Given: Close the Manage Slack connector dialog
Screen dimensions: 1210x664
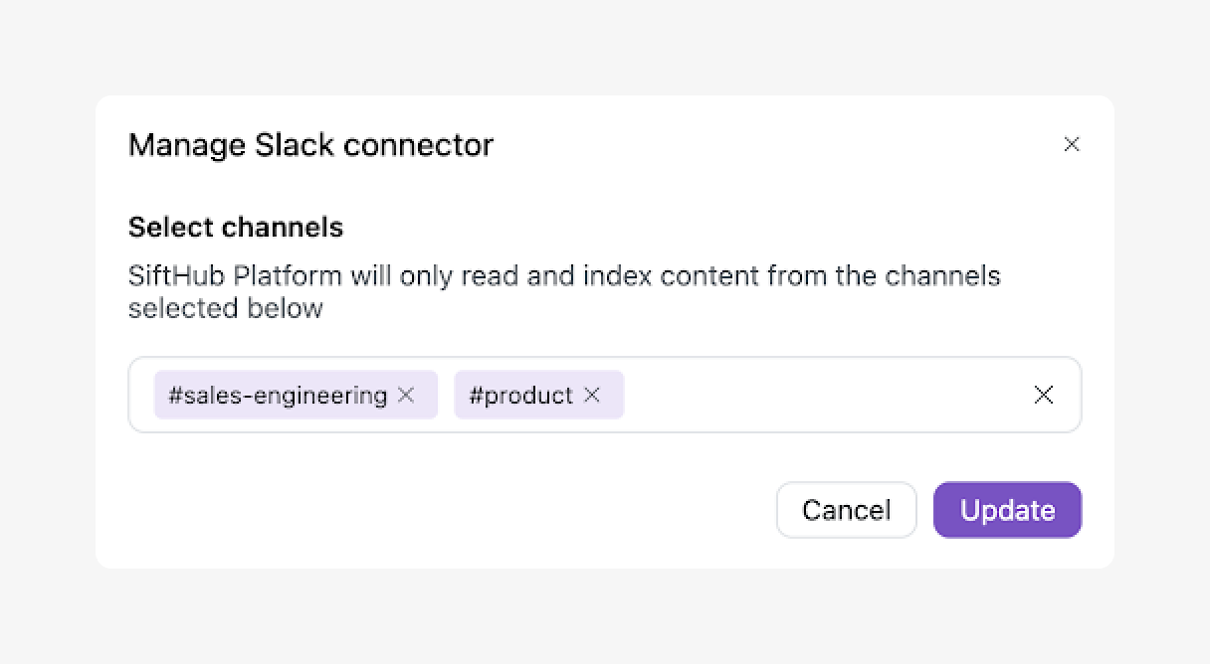Looking at the screenshot, I should tap(1072, 144).
